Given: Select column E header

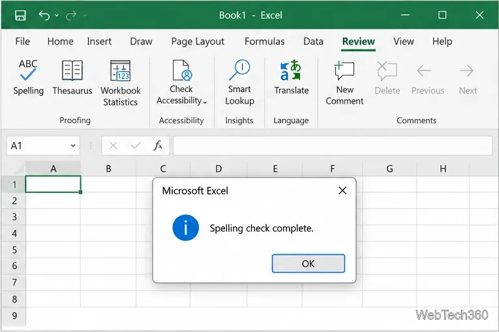Looking at the screenshot, I should tap(275, 168).
